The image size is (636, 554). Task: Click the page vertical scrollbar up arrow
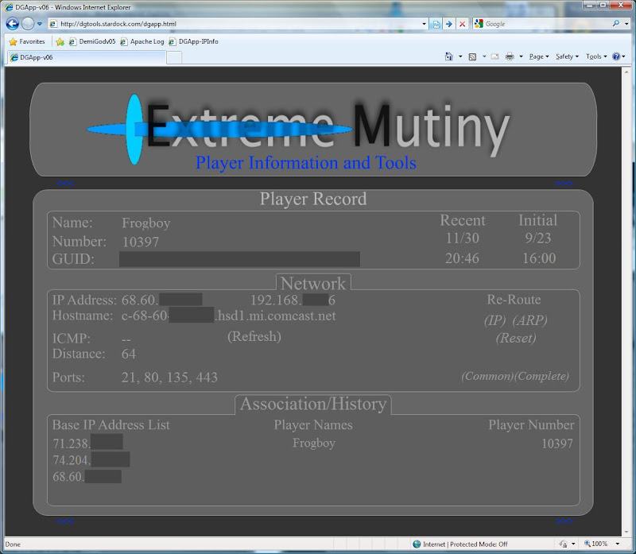(x=626, y=72)
